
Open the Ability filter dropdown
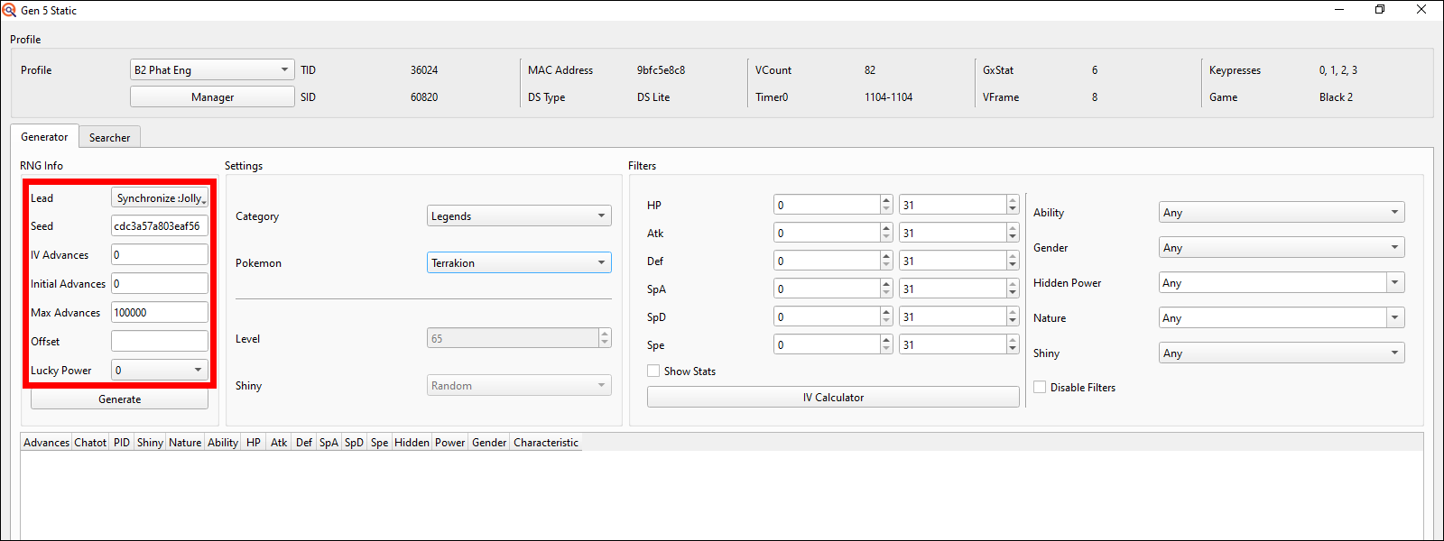[x=1282, y=212]
